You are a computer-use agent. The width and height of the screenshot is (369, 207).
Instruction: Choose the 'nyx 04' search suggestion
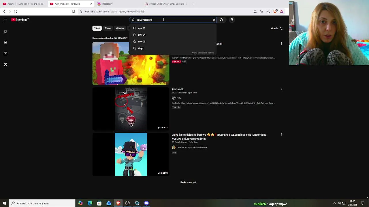click(173, 35)
